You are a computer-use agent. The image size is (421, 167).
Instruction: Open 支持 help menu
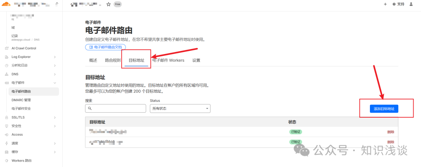pyautogui.click(x=398, y=4)
